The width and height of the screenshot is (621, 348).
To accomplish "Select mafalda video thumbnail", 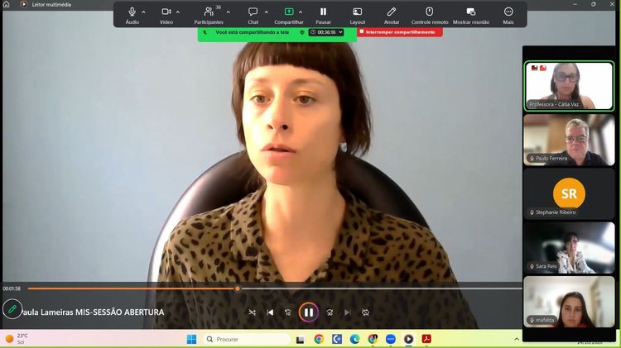I will click(x=569, y=302).
